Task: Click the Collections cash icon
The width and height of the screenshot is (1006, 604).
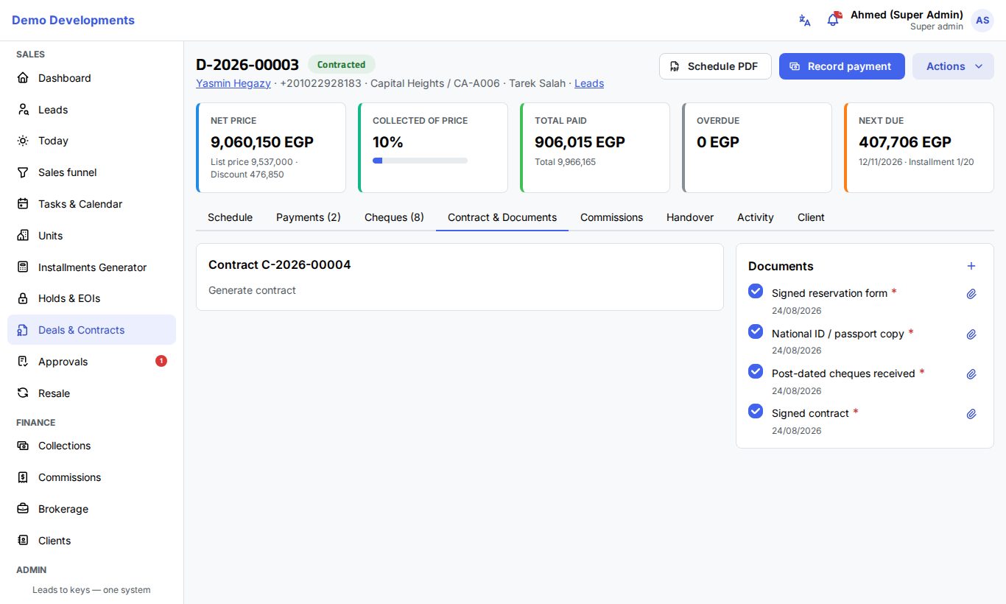Action: pyautogui.click(x=23, y=446)
